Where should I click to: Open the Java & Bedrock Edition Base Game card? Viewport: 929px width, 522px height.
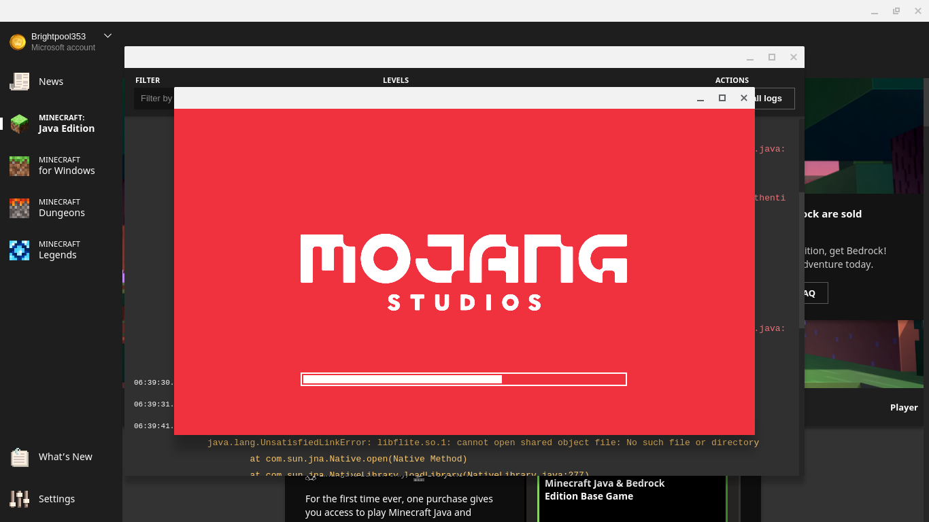632,499
